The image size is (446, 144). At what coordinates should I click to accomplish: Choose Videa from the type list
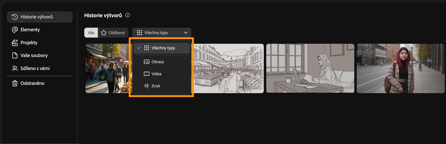click(162, 74)
